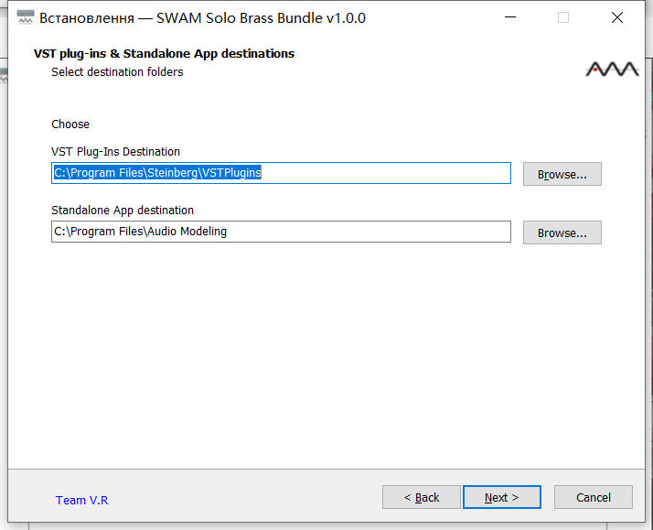Click the 'VST plug-ins & Standalone App destinations' heading
653x530 pixels.
tap(164, 54)
